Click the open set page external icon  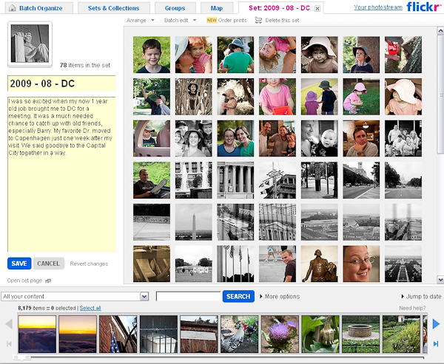48,281
